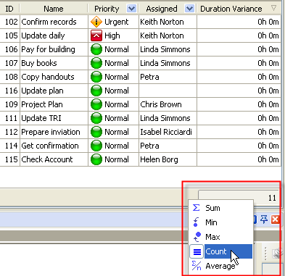Choose Min from the summary menu

pyautogui.click(x=221, y=222)
